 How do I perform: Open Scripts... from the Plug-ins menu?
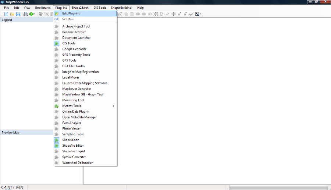click(85, 19)
